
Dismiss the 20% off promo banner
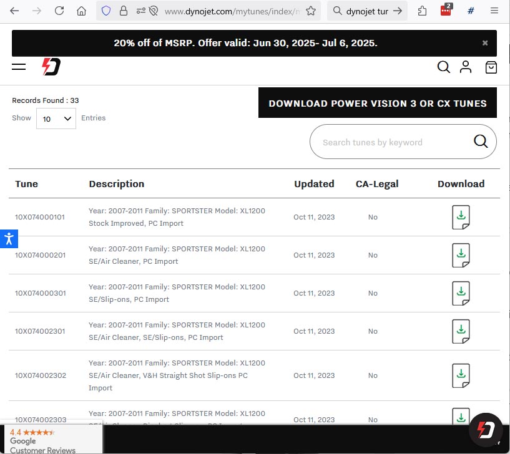tap(485, 43)
